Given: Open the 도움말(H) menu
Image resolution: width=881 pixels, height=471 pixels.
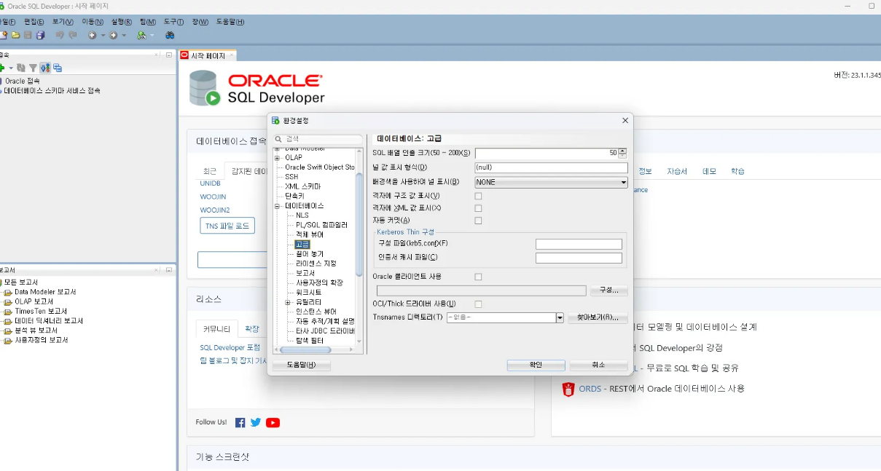Looking at the screenshot, I should pyautogui.click(x=230, y=22).
